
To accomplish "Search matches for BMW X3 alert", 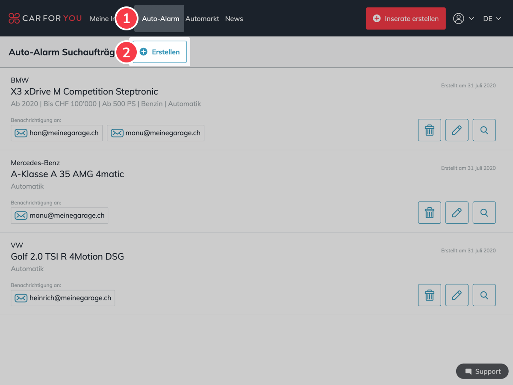I will pyautogui.click(x=484, y=130).
